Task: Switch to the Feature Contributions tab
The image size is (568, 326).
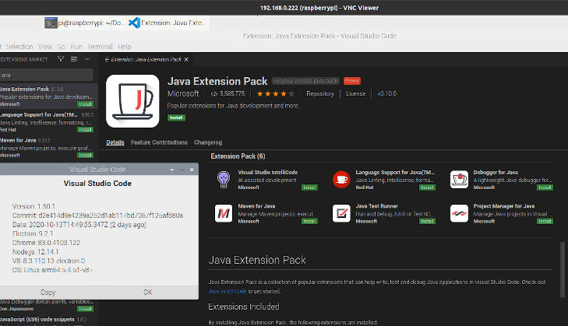Action: (159, 142)
